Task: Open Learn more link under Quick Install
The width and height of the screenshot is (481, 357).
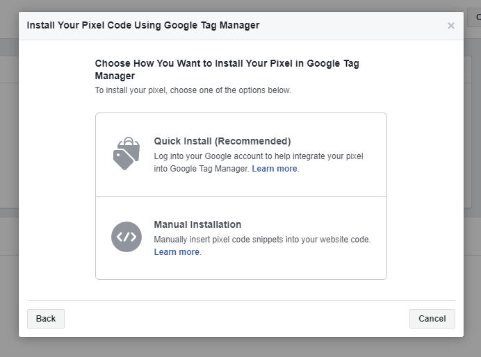Action: [275, 169]
